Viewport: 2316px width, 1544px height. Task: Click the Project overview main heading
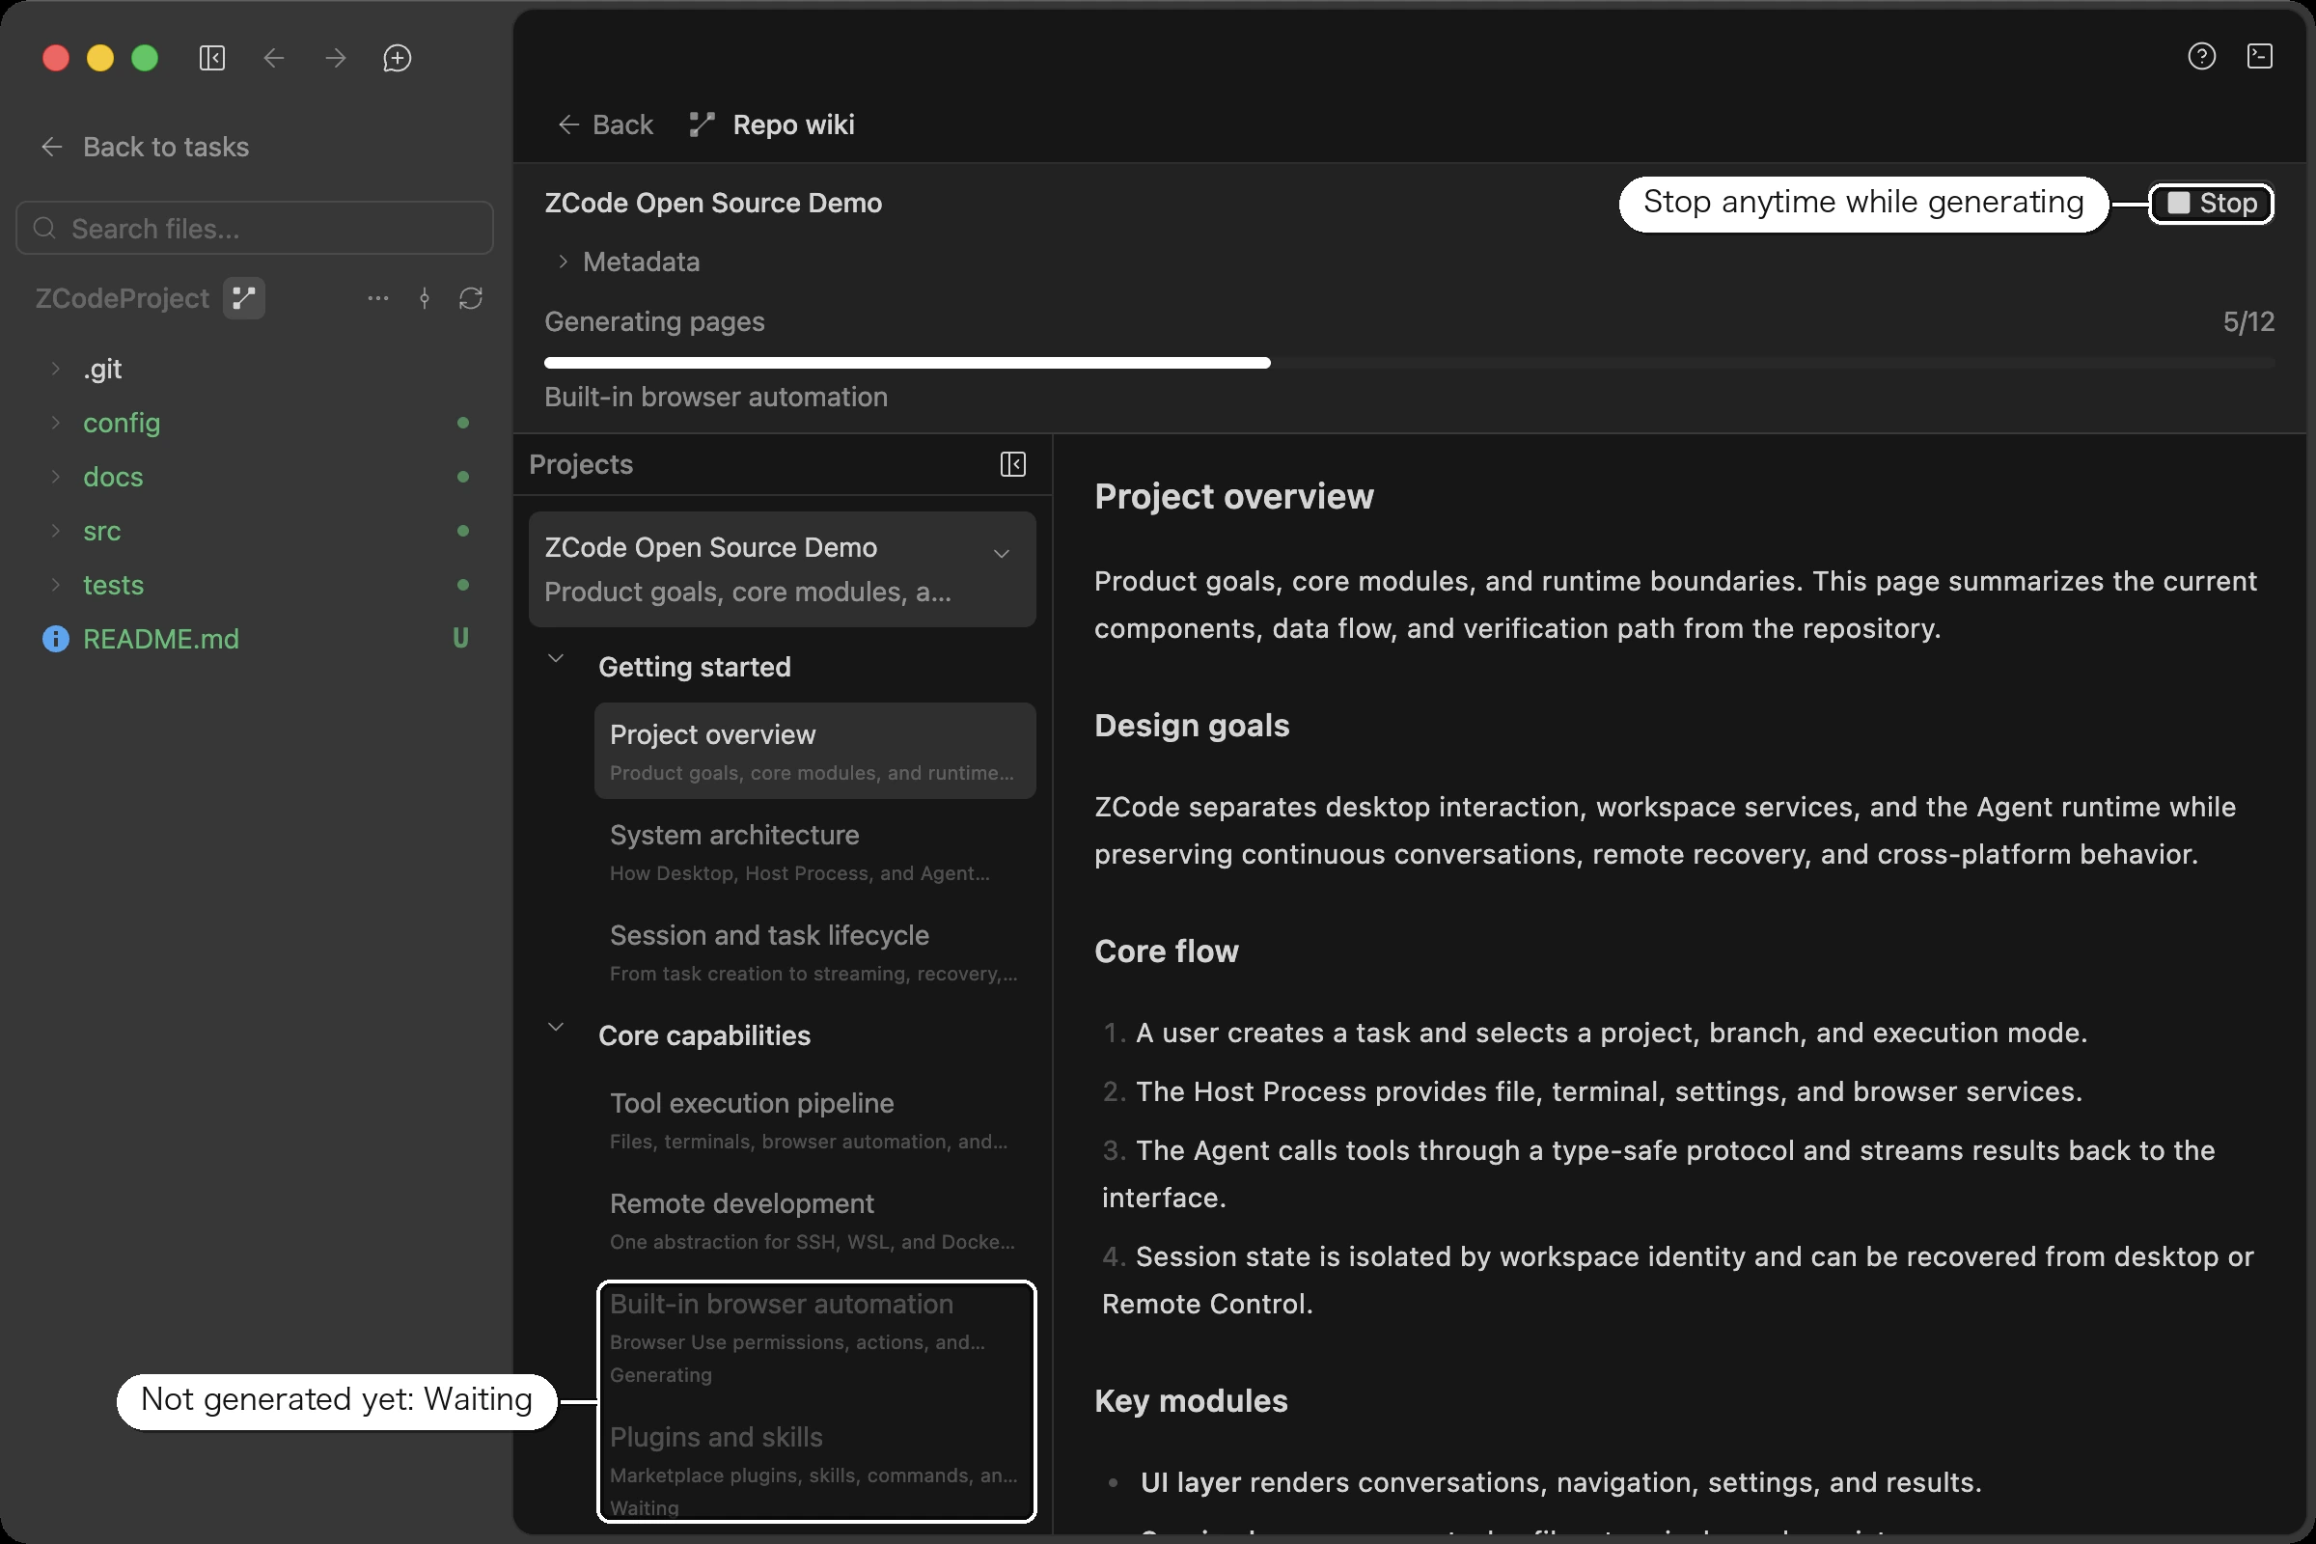[x=1234, y=496]
